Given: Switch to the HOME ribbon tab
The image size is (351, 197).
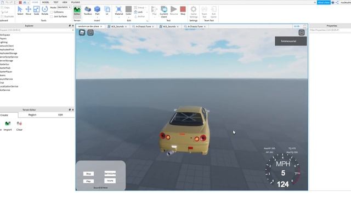Looking at the screenshot, I should (35, 2).
